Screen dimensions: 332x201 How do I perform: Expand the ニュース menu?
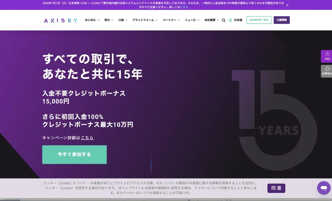(192, 20)
